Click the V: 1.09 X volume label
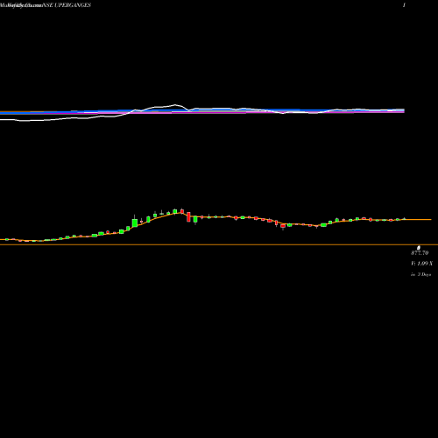The image size is (438, 438). click(x=421, y=264)
